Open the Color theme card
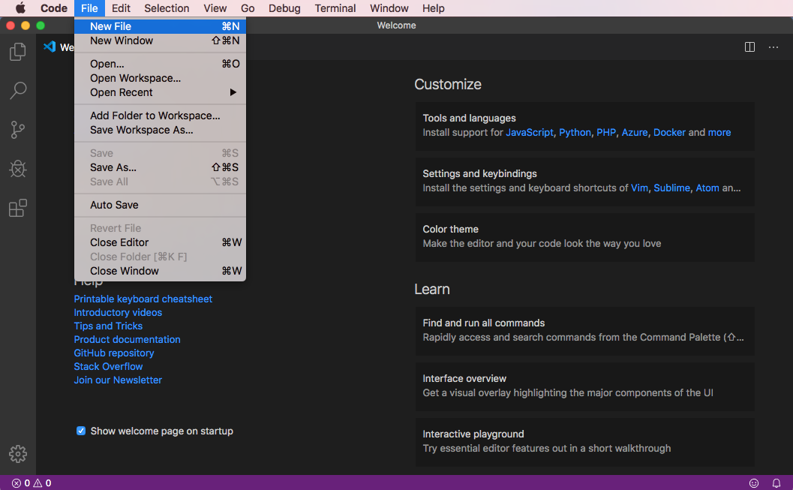Image resolution: width=793 pixels, height=490 pixels. pos(584,237)
